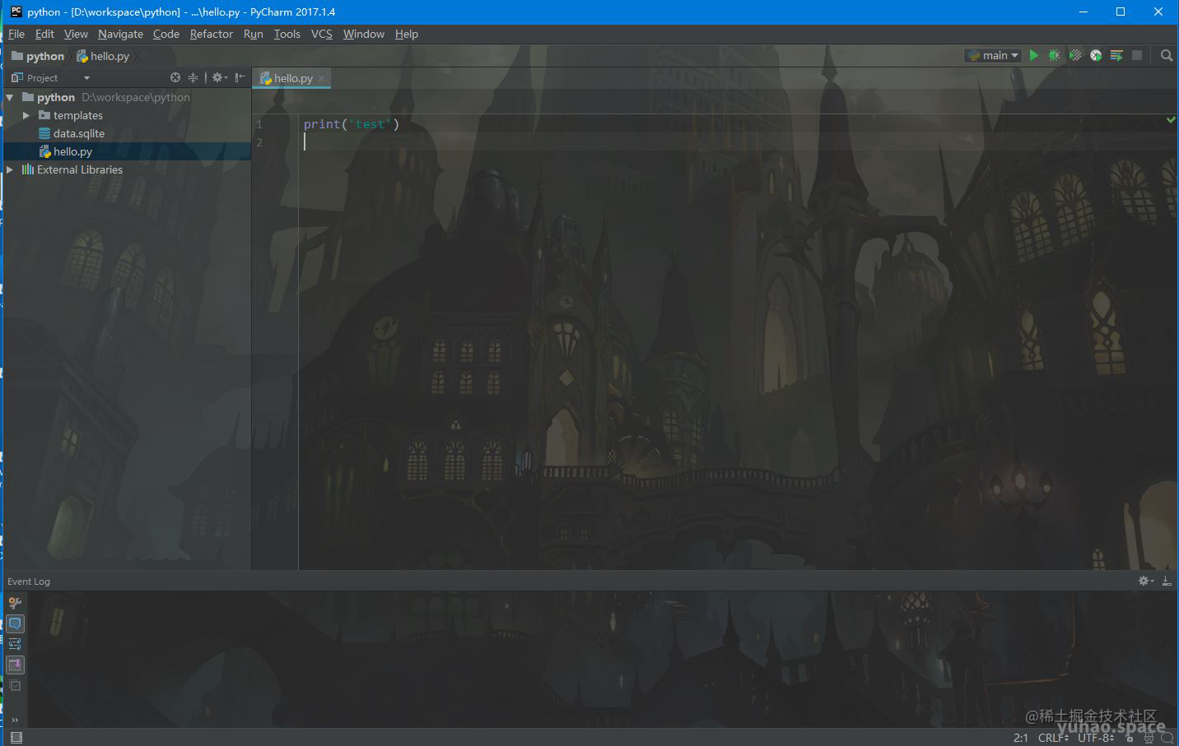Image resolution: width=1179 pixels, height=746 pixels.
Task: Open the VCS menu
Action: (x=322, y=34)
